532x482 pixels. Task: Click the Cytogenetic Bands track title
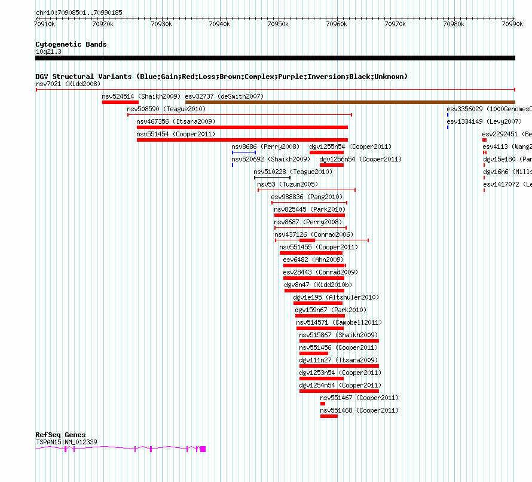pyautogui.click(x=71, y=44)
